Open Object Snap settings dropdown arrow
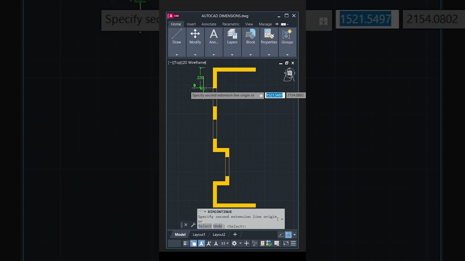The width and height of the screenshot is (465, 261). 294,235
